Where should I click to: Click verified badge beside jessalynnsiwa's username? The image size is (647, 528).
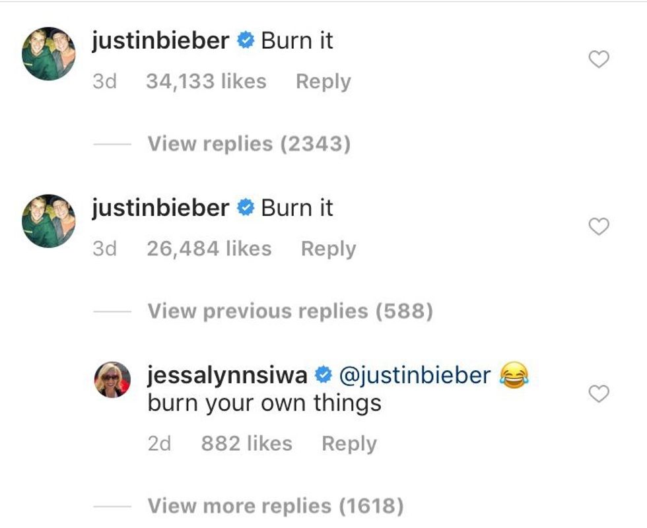pos(323,376)
